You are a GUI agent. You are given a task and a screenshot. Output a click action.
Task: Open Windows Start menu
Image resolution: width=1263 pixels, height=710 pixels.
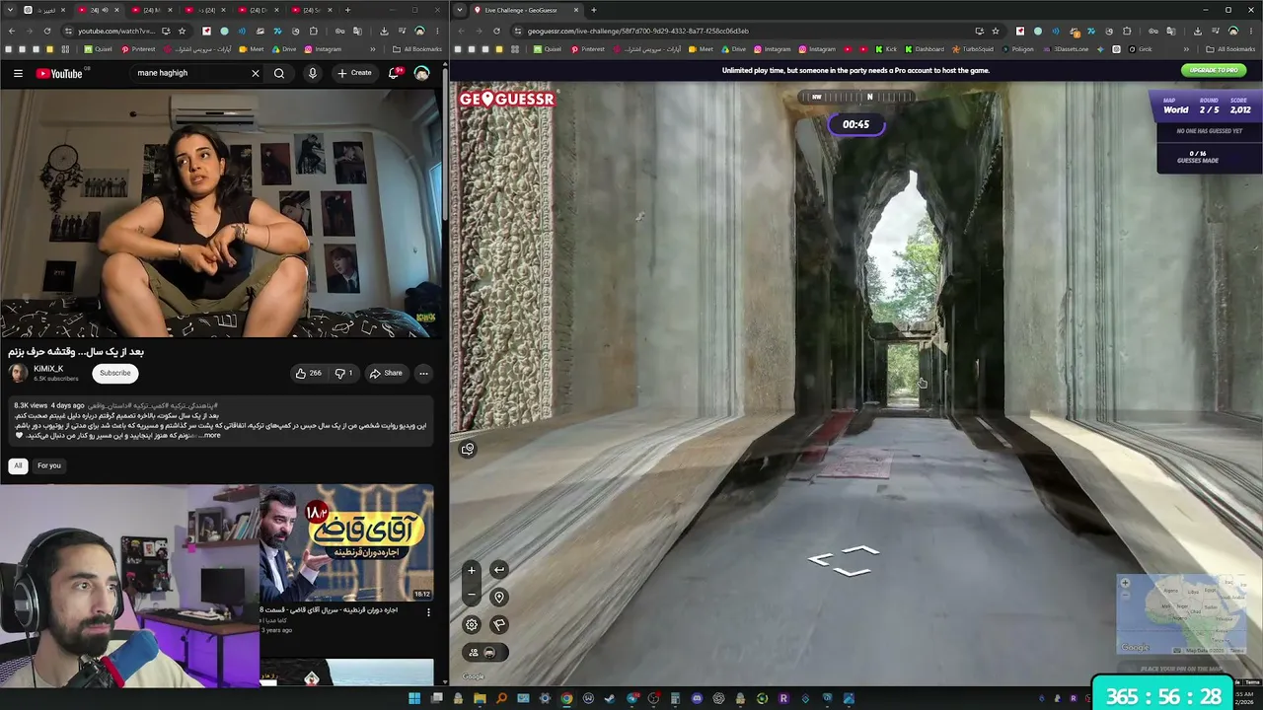(414, 699)
